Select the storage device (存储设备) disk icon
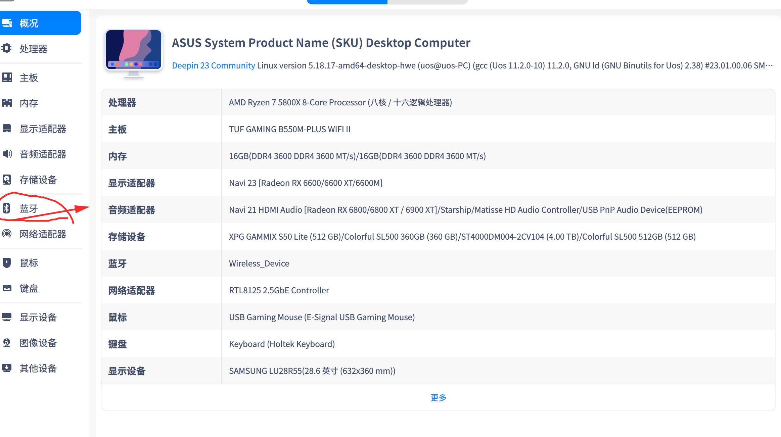 click(7, 180)
